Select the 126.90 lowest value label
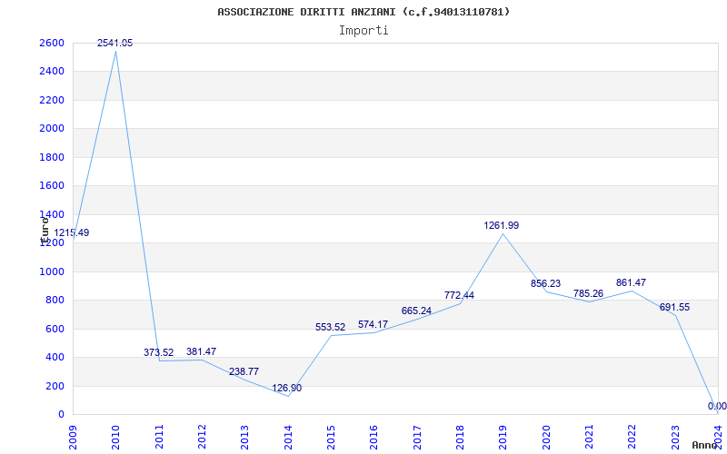Image resolution: width=727 pixels, height=454 pixels. point(287,389)
